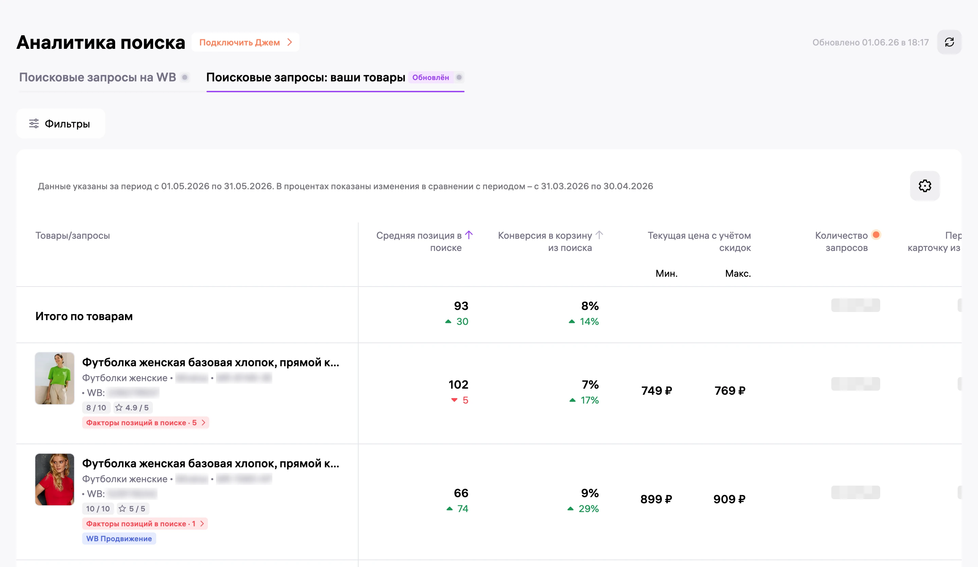
Task: Click orange dot next to Количество запросов
Action: coord(876,235)
